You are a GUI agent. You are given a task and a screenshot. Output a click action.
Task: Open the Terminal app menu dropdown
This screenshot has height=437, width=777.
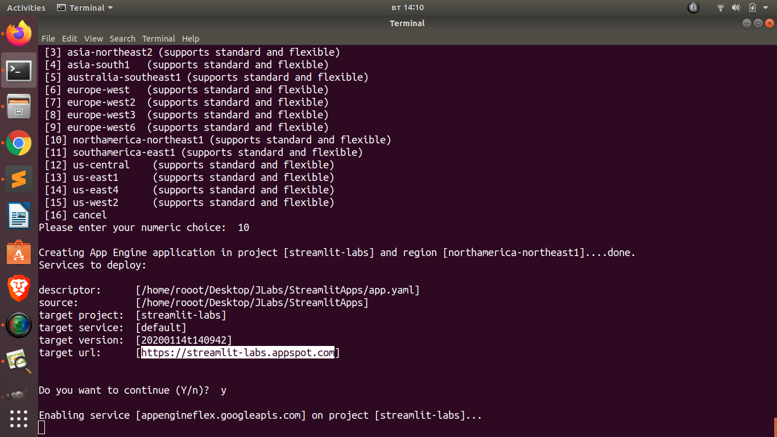click(x=85, y=8)
